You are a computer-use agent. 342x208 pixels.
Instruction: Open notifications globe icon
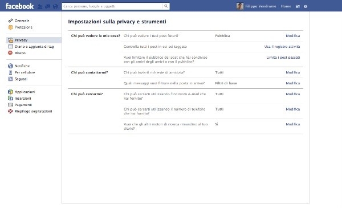point(55,6)
